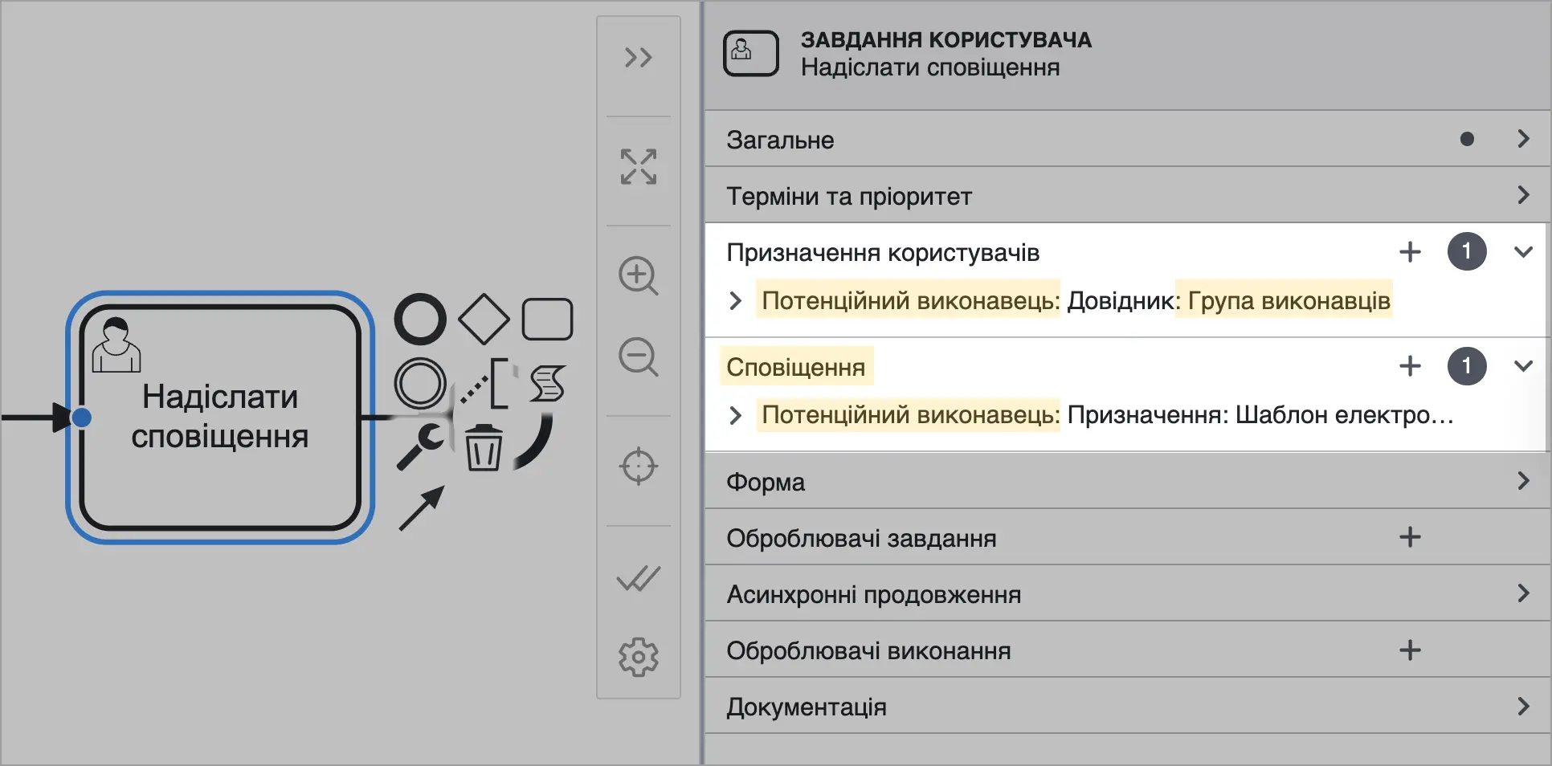Change element type with the wrench icon
Screen dimensions: 1552x766
click(420, 446)
